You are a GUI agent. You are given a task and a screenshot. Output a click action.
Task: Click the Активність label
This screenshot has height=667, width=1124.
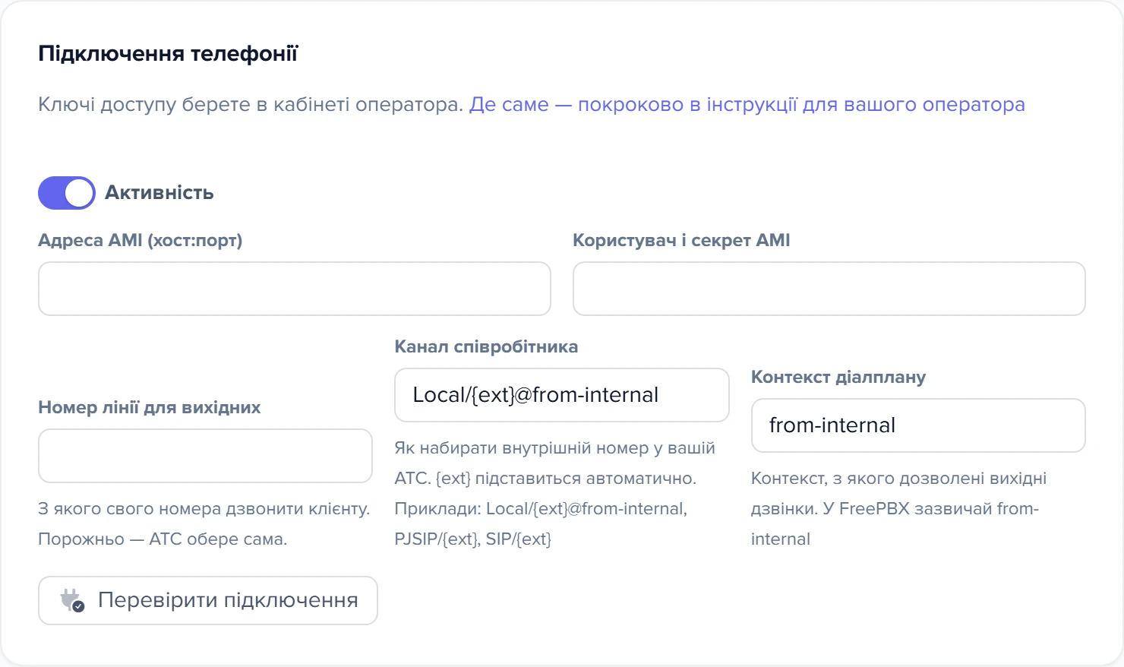click(x=159, y=193)
